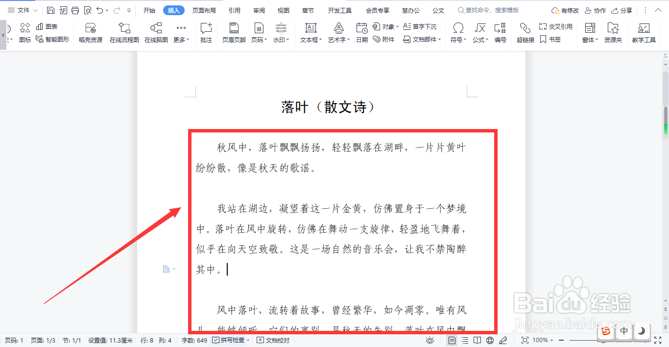Open the 资源夹 resource folder
Image resolution: width=669 pixels, height=347 pixels.
[613, 33]
